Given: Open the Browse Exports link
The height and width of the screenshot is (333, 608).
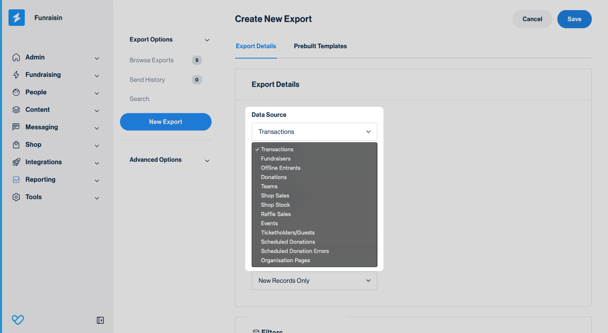Looking at the screenshot, I should (152, 60).
